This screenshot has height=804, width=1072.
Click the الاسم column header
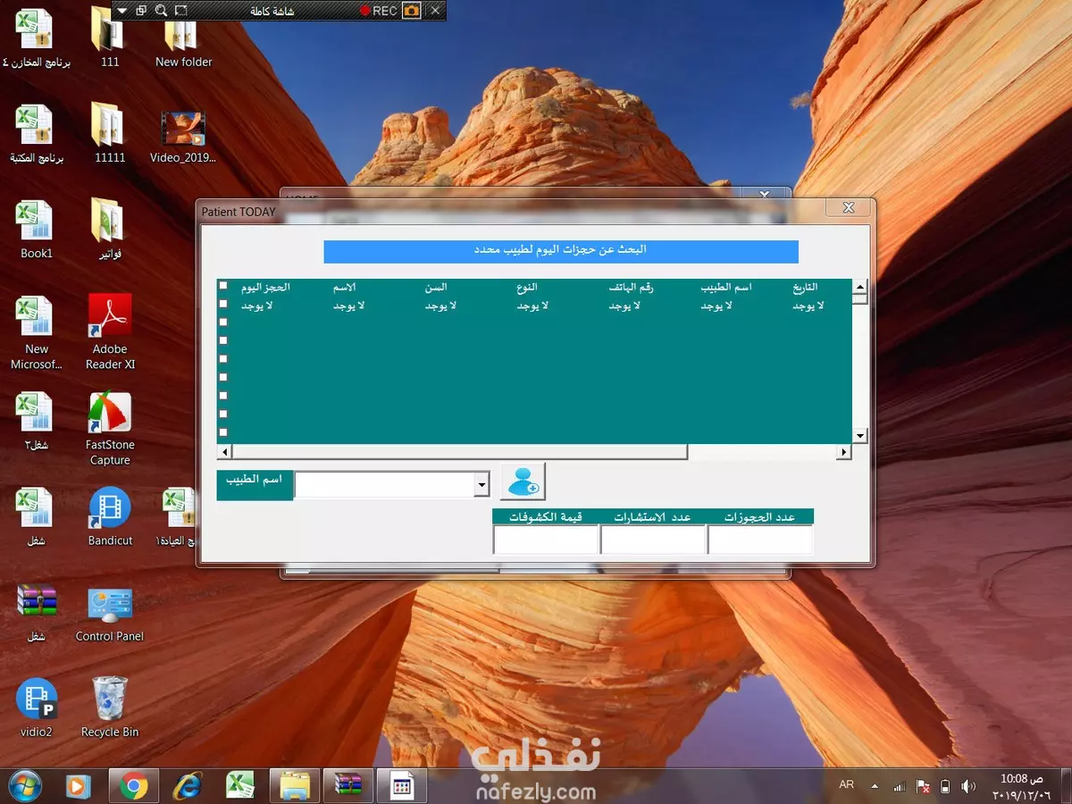pos(345,287)
